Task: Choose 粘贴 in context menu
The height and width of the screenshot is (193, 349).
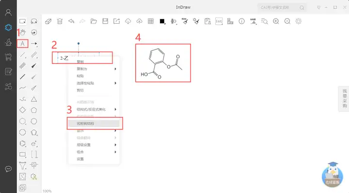Action: [x=80, y=76]
